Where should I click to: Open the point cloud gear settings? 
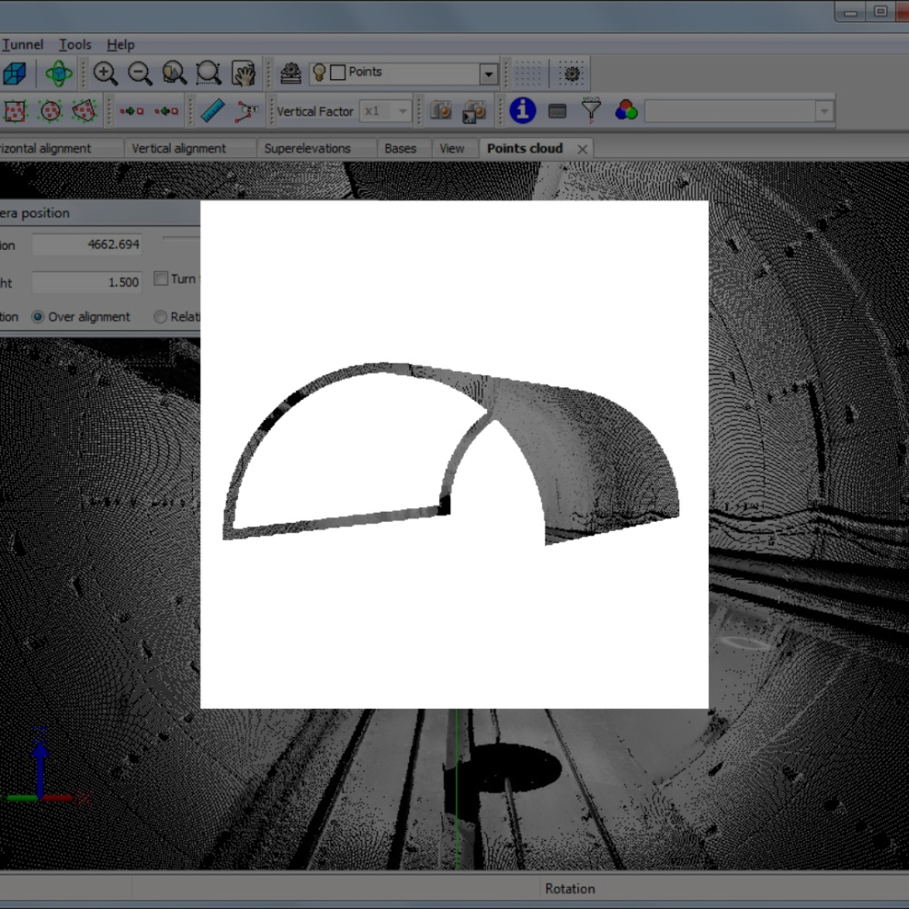572,74
